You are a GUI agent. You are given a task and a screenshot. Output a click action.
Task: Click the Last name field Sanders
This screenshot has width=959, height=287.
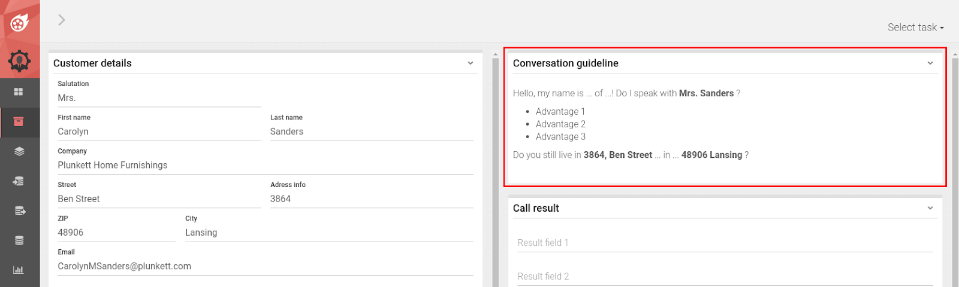(372, 132)
